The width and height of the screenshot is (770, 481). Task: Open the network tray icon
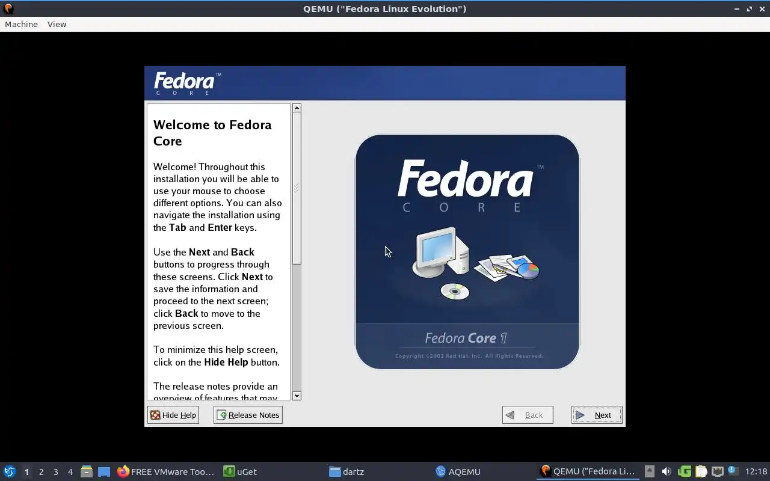click(x=717, y=471)
